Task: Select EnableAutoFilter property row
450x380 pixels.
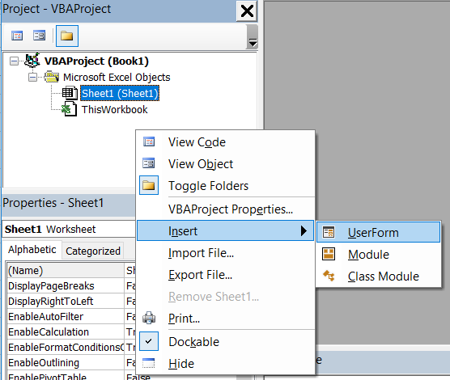Action: [71, 317]
